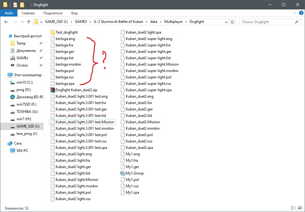Open dropdown arrow after data breadcrumb
Viewport: 305px width, 212px height.
point(161,22)
